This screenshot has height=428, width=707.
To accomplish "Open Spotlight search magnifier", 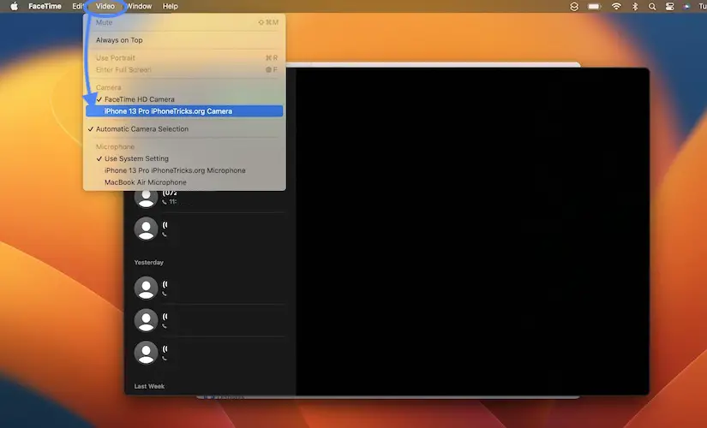I will [x=653, y=6].
